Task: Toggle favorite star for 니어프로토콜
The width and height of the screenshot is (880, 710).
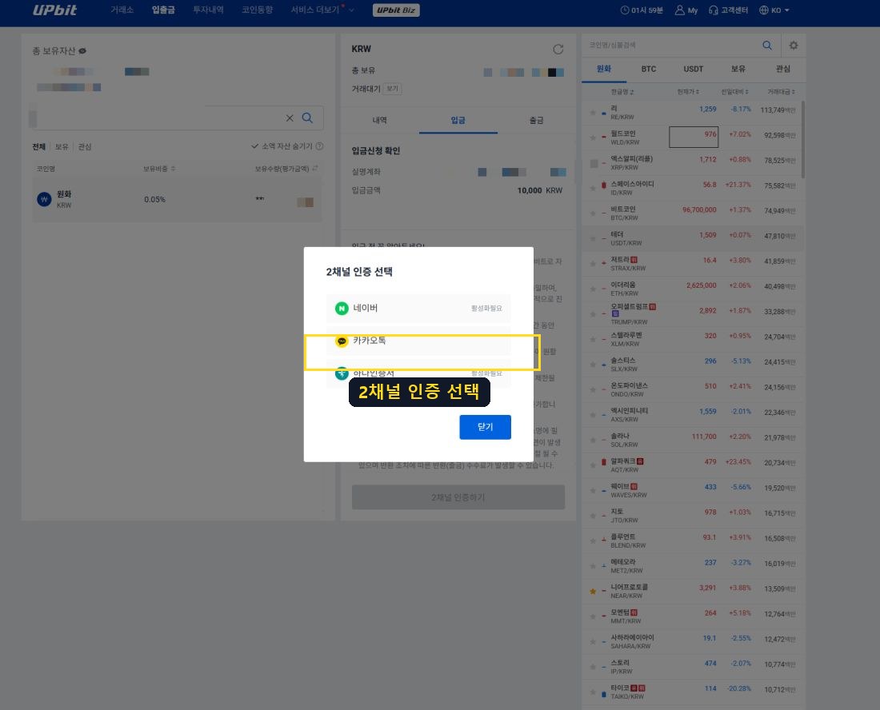Action: click(593, 591)
